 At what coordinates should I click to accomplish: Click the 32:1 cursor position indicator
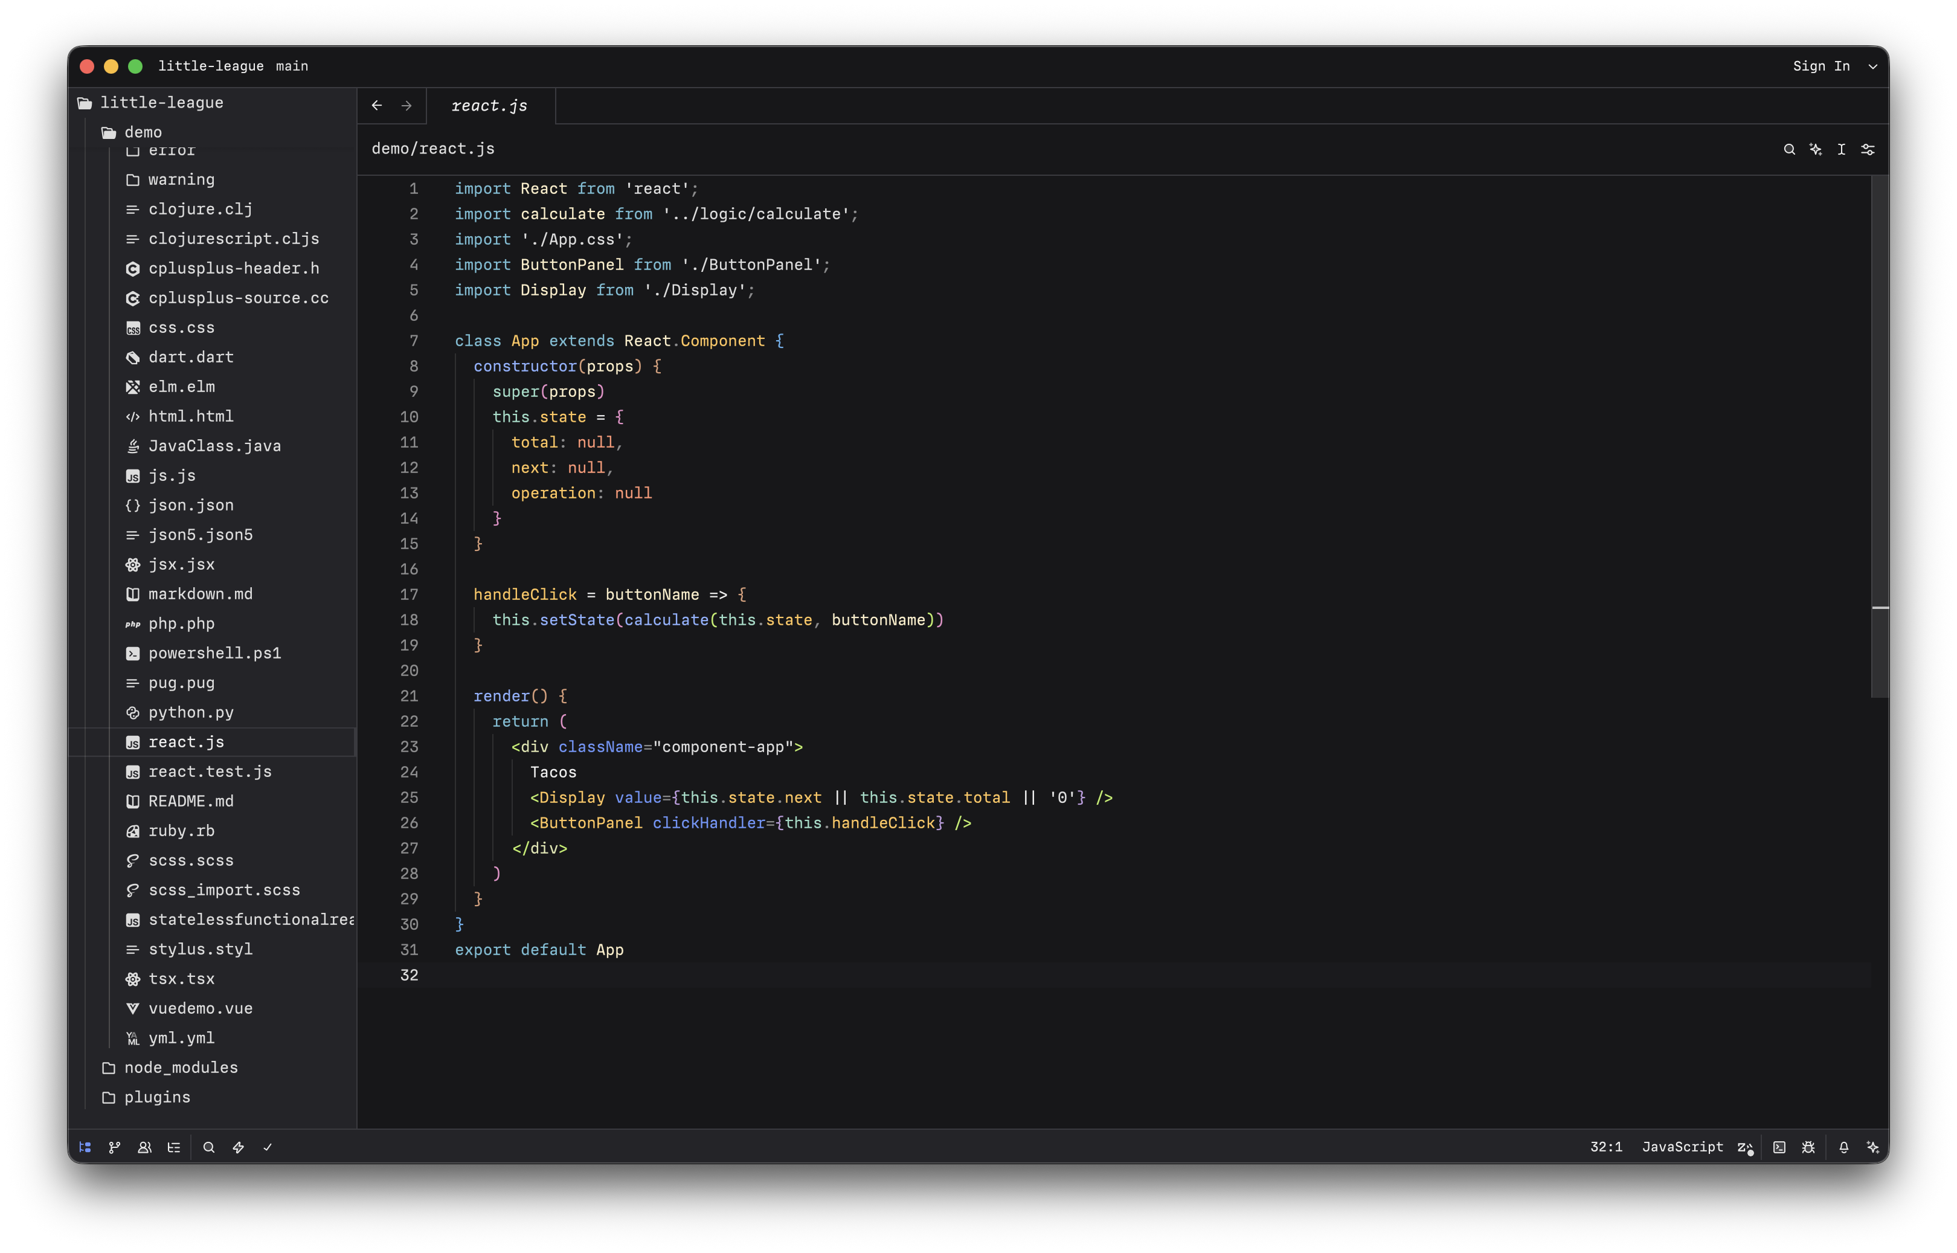tap(1605, 1147)
